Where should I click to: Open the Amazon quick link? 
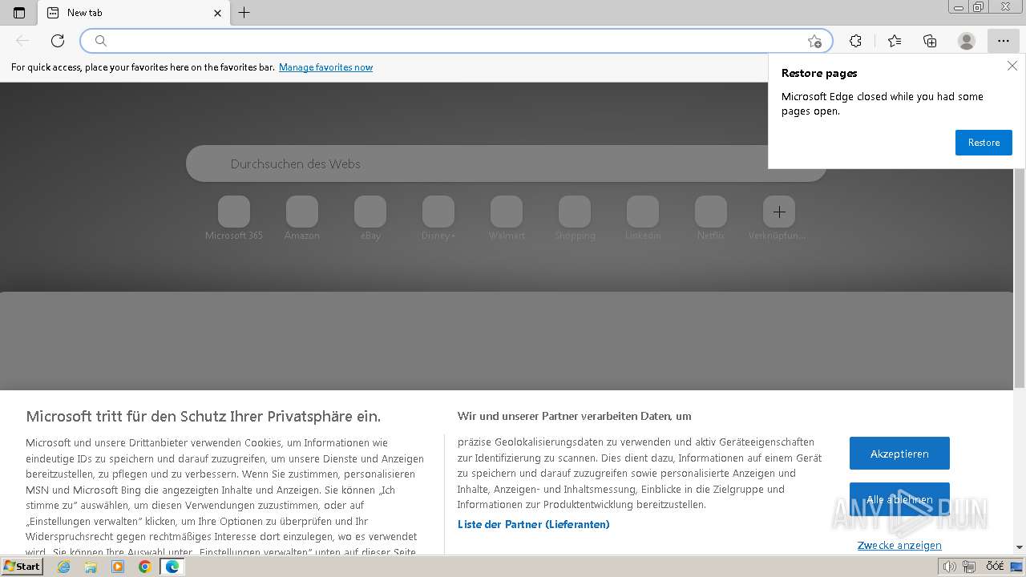(x=302, y=218)
